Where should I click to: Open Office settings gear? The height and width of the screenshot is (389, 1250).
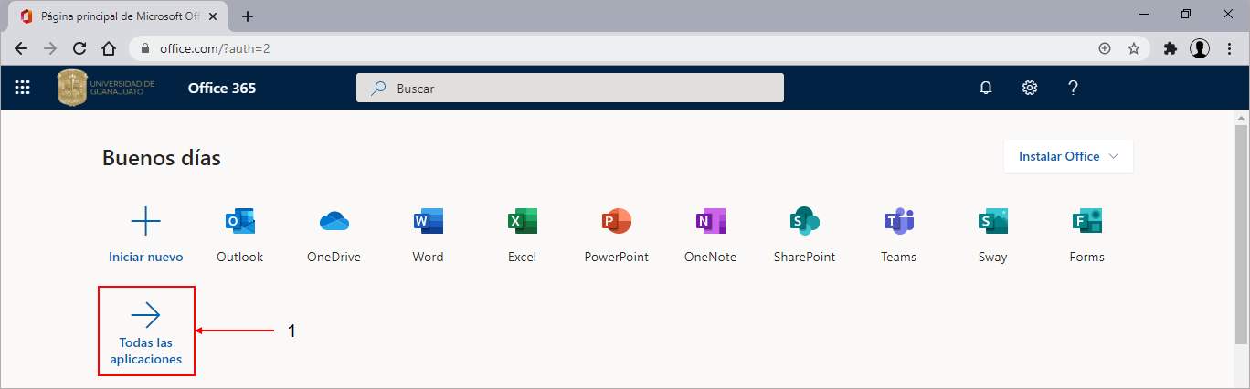click(1030, 88)
